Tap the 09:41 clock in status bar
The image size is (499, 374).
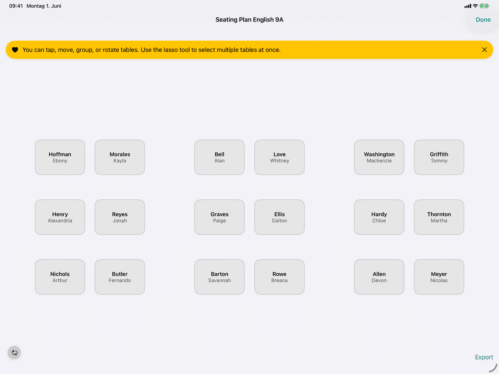point(16,6)
